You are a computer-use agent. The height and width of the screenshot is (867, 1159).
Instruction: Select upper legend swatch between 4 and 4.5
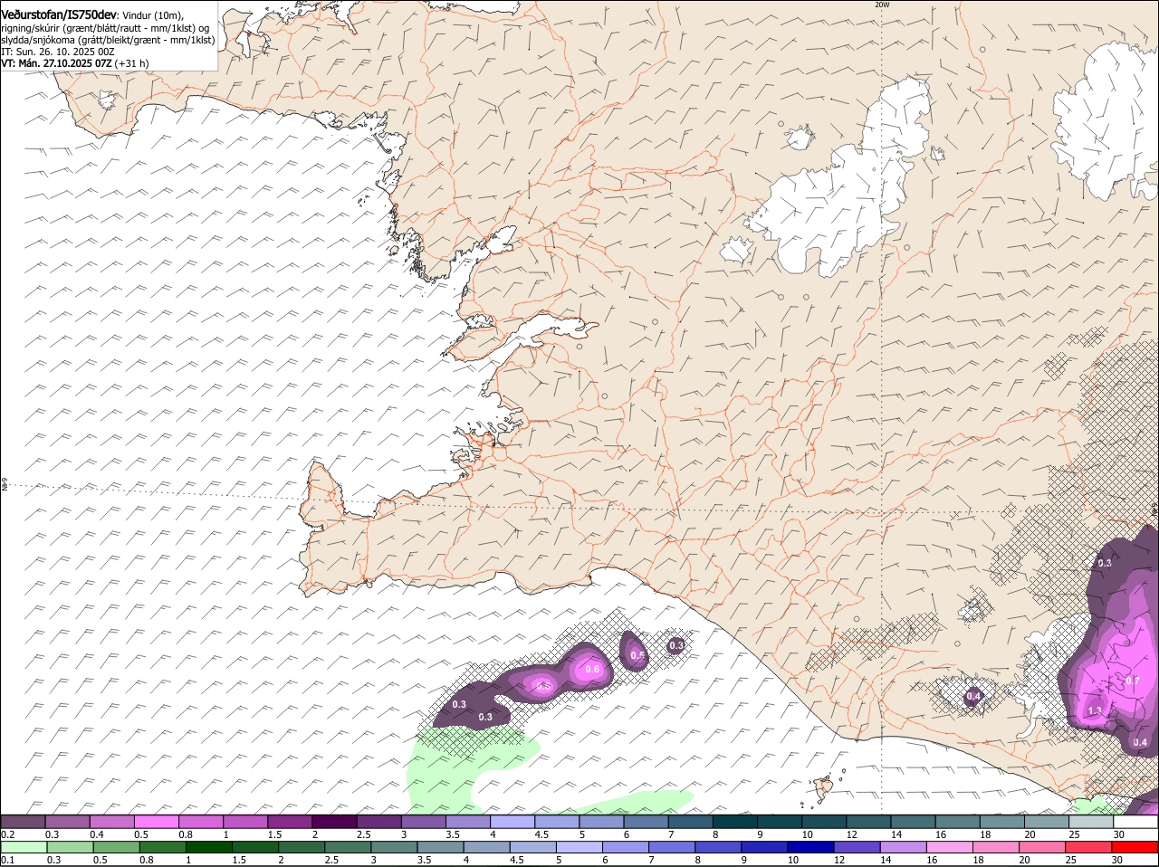[x=512, y=822]
